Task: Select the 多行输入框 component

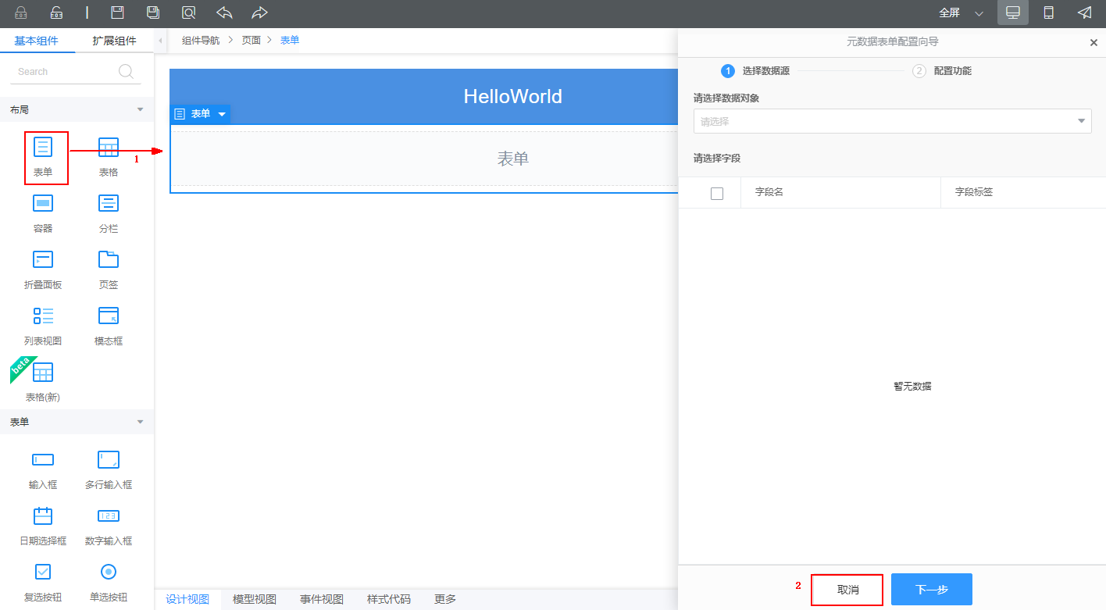Action: tap(109, 469)
